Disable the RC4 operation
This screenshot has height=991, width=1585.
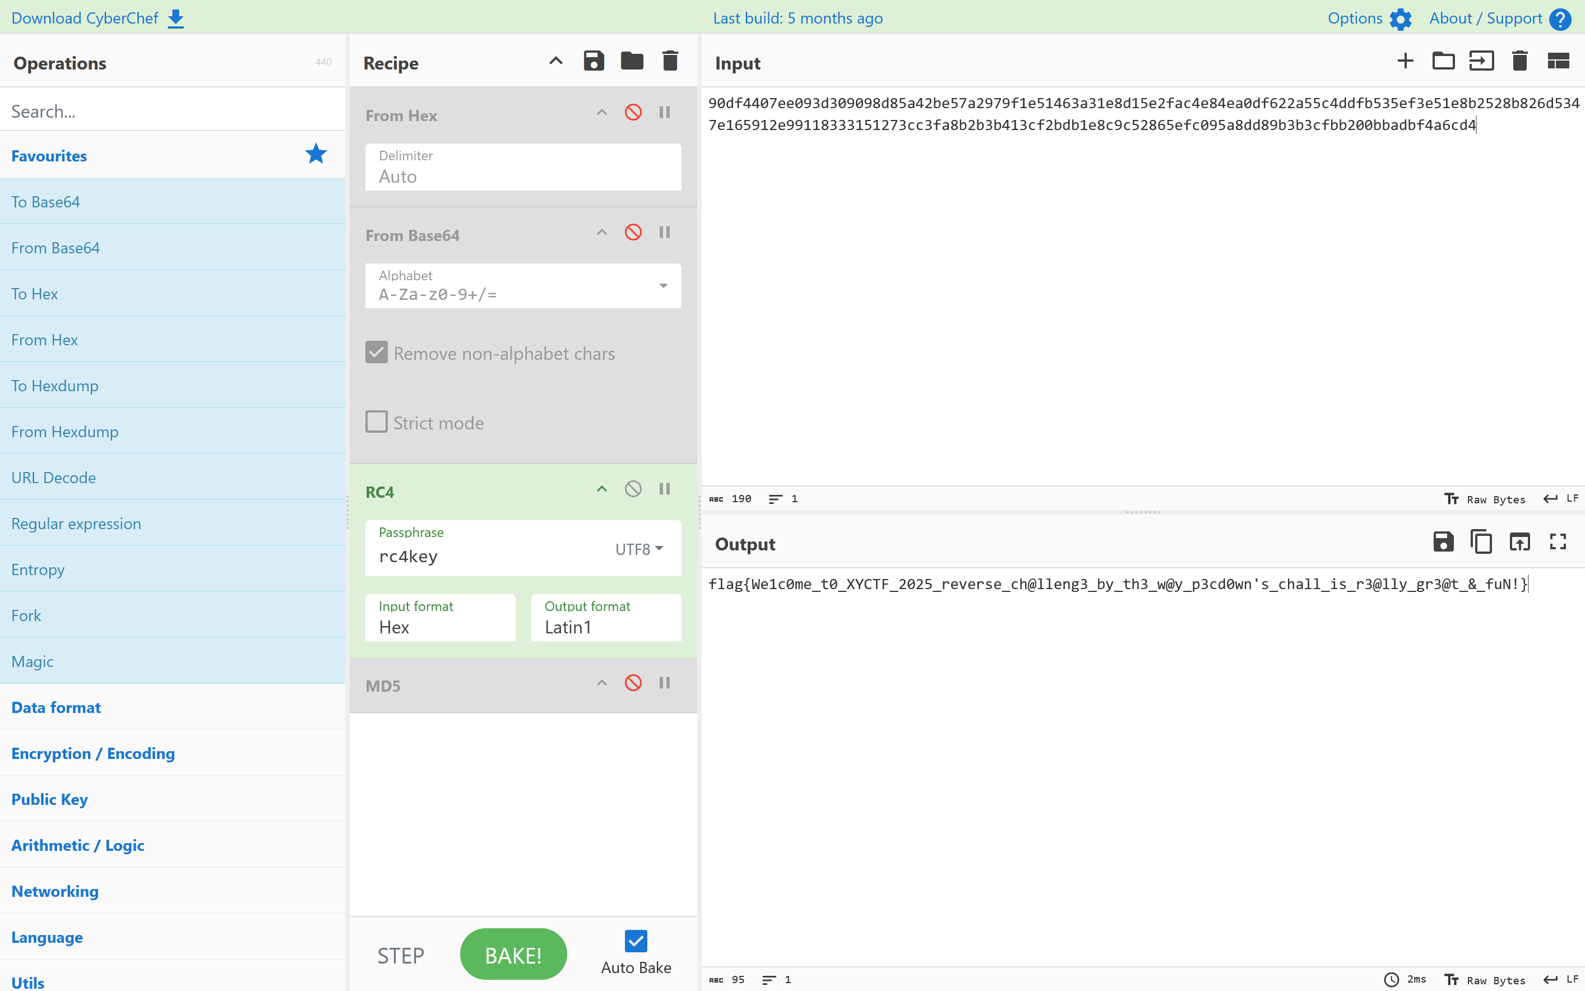[633, 489]
